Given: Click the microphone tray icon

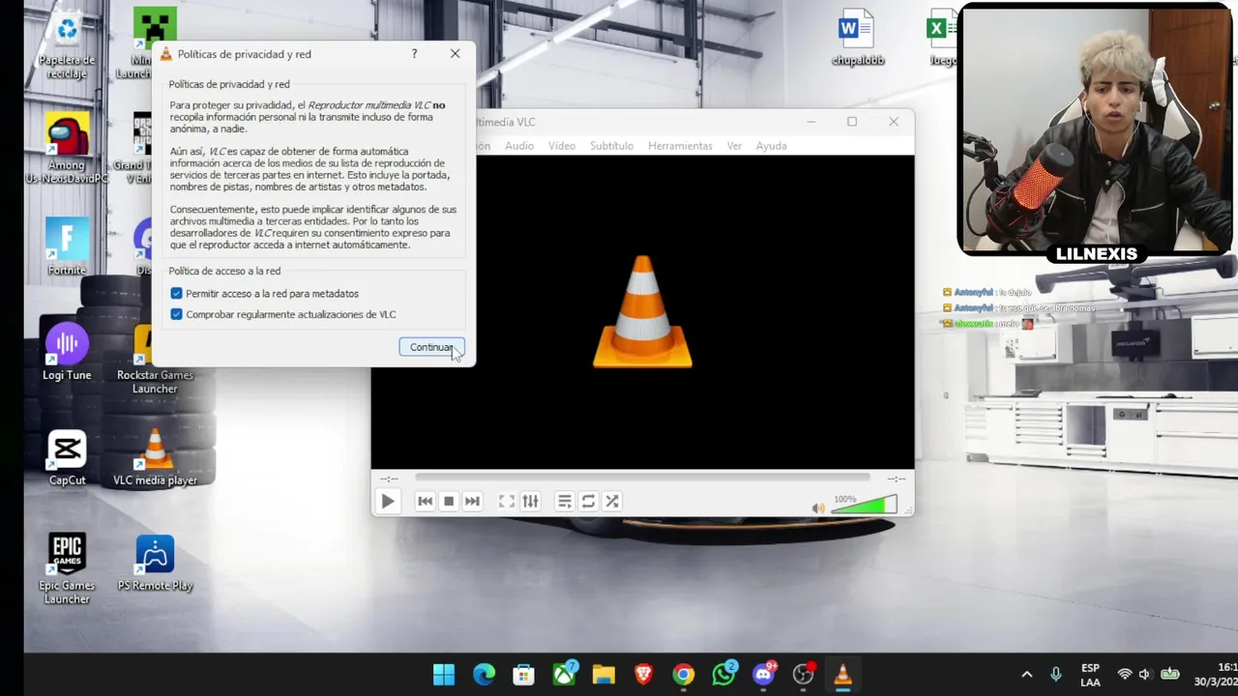Looking at the screenshot, I should (x=1056, y=674).
